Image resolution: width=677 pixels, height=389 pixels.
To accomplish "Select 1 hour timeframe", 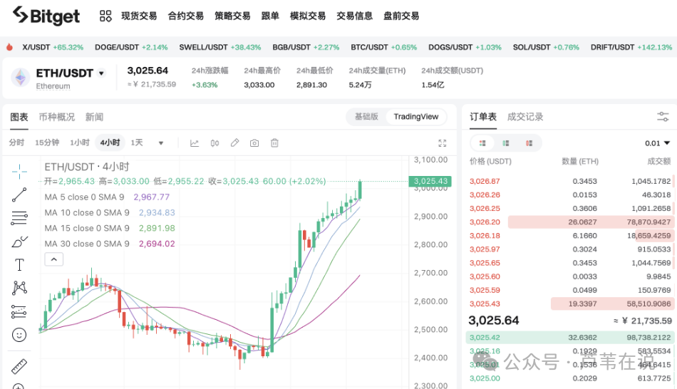I will tap(79, 142).
